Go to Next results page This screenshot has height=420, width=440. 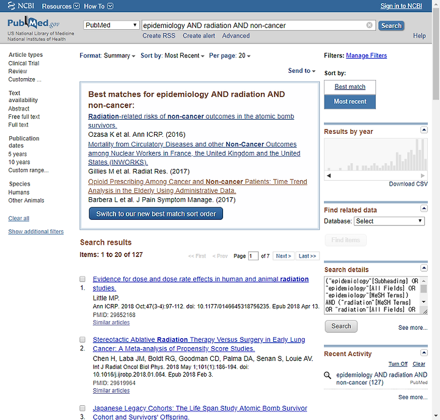[x=284, y=256]
